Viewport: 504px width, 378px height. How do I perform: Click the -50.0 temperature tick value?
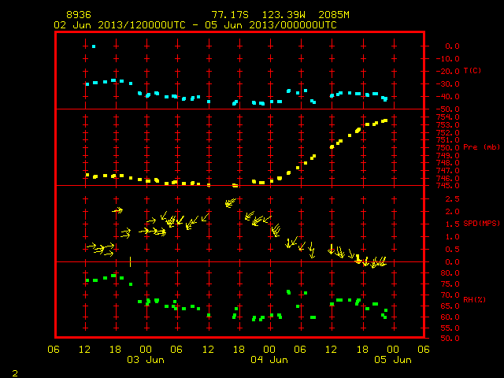[x=448, y=109]
